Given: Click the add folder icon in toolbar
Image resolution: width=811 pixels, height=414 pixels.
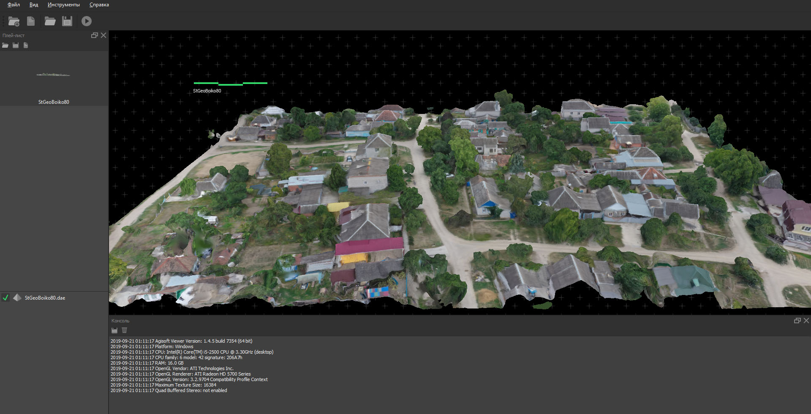Looking at the screenshot, I should [x=14, y=21].
